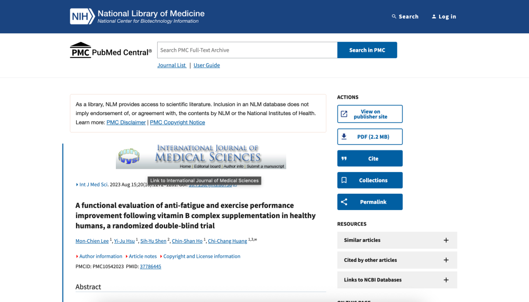Focus the Search PMC Full-Text Archive field

tap(247, 50)
